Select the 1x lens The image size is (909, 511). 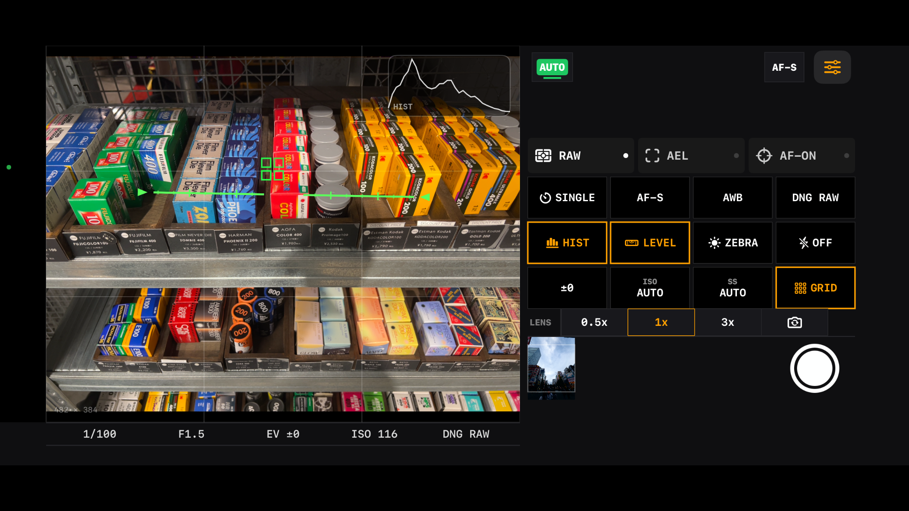coord(661,322)
